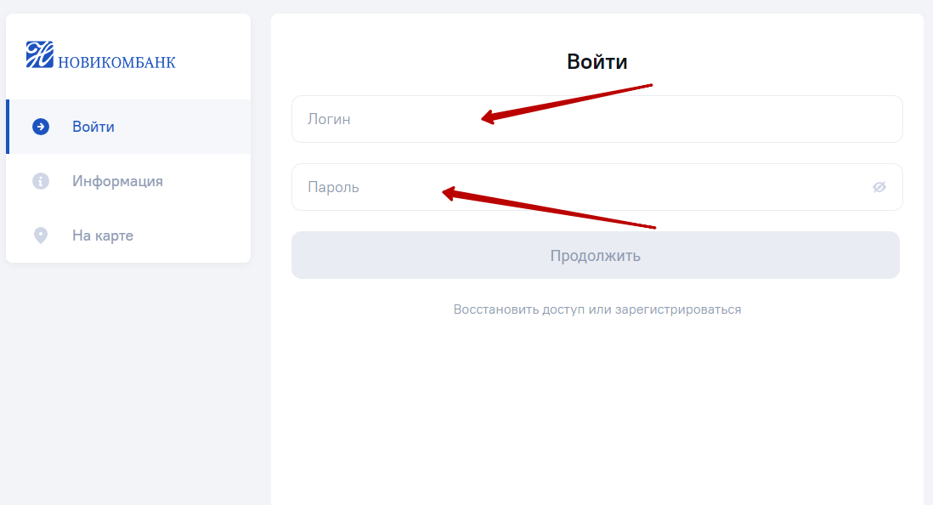
Task: Click the Продолжить button
Action: coord(596,255)
